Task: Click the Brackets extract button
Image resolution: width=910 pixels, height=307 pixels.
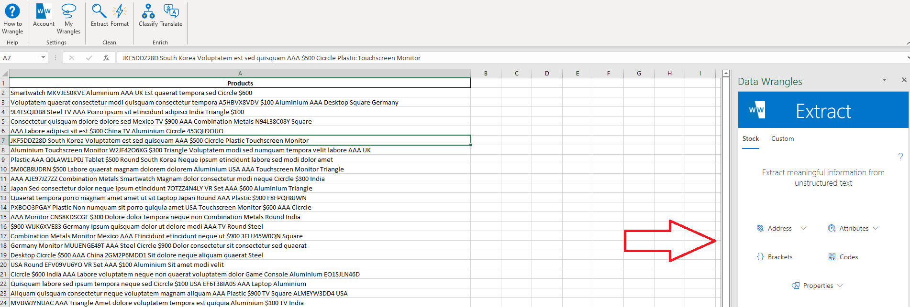Action: (x=775, y=257)
